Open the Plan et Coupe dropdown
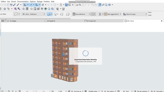Viewport: 164px width, 92px height. pyautogui.click(x=135, y=14)
